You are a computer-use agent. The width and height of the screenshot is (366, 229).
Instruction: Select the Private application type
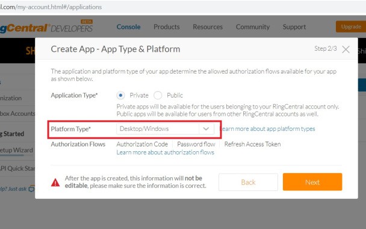(120, 95)
